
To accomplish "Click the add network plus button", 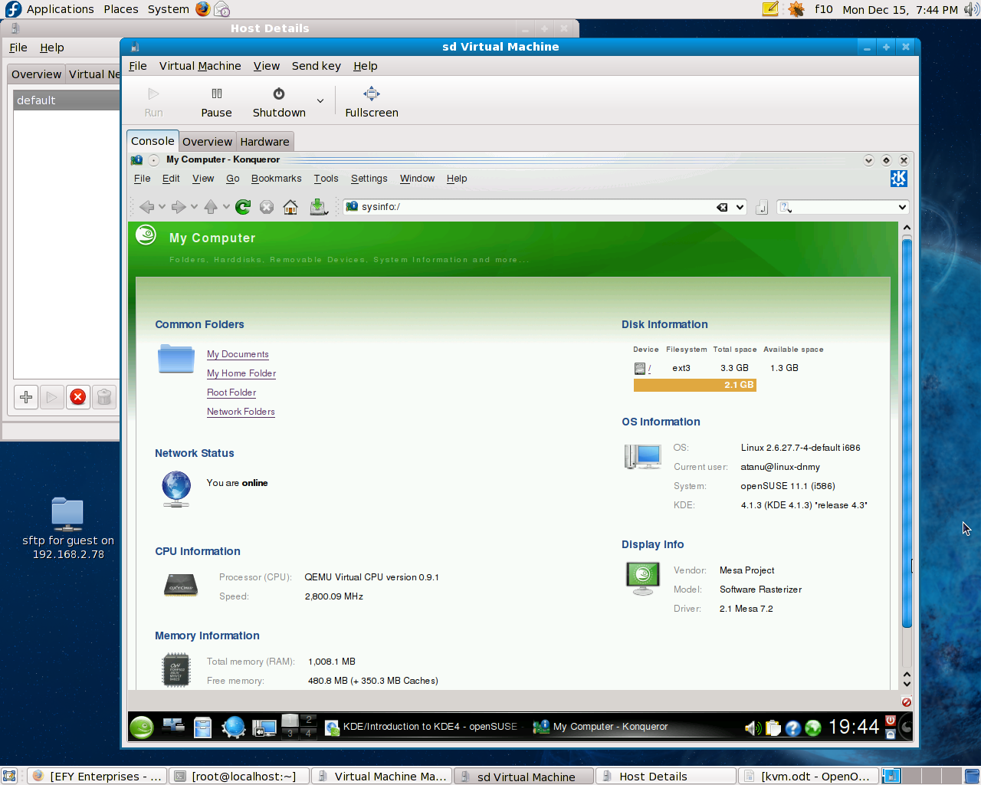I will pyautogui.click(x=26, y=397).
